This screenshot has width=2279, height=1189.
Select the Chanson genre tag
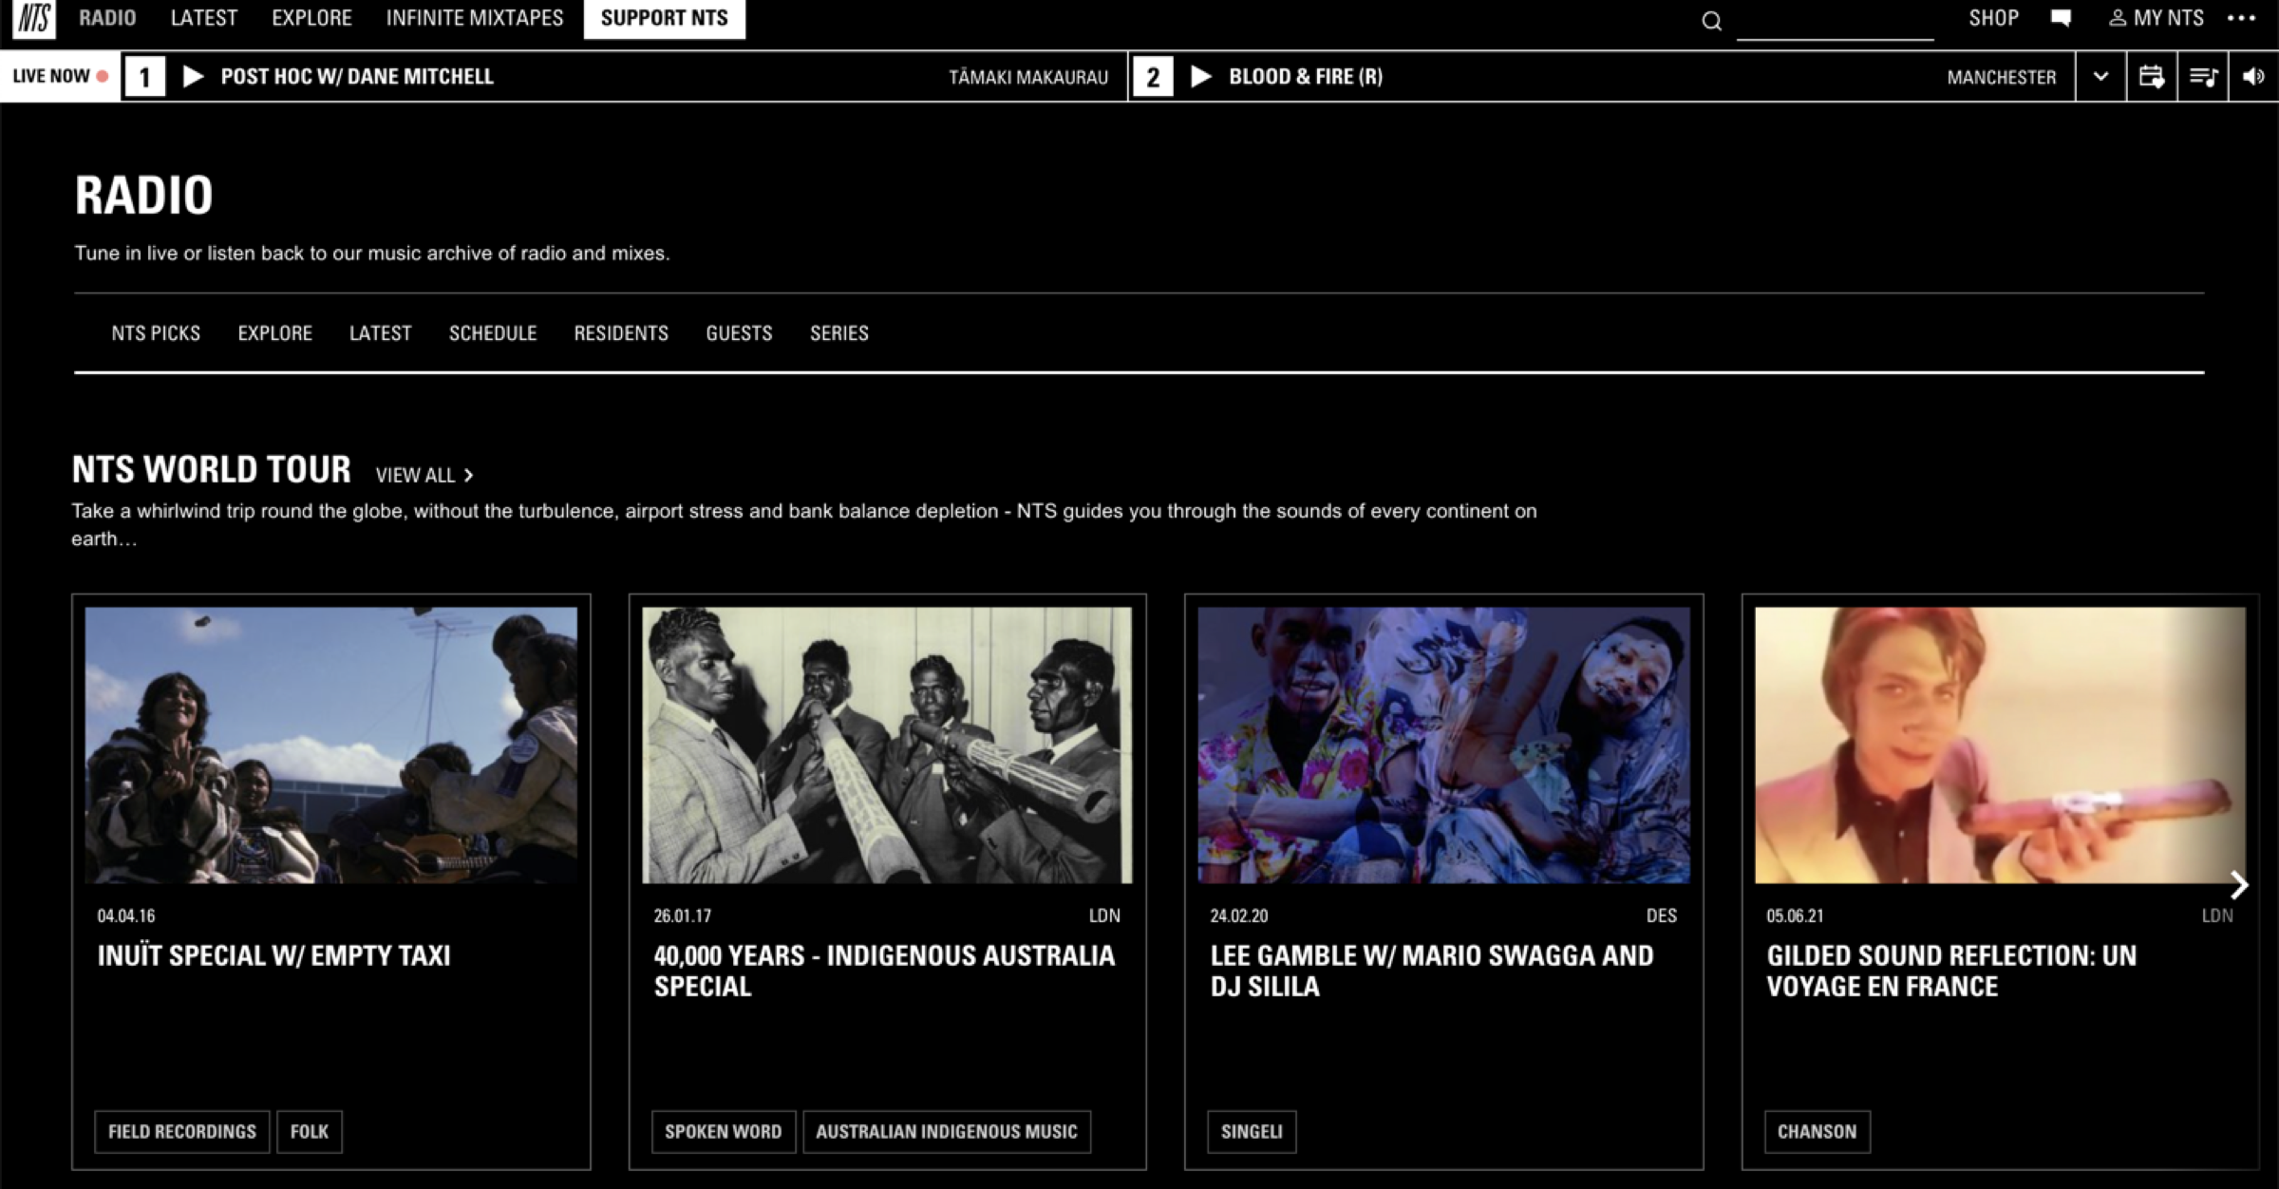pyautogui.click(x=1818, y=1132)
